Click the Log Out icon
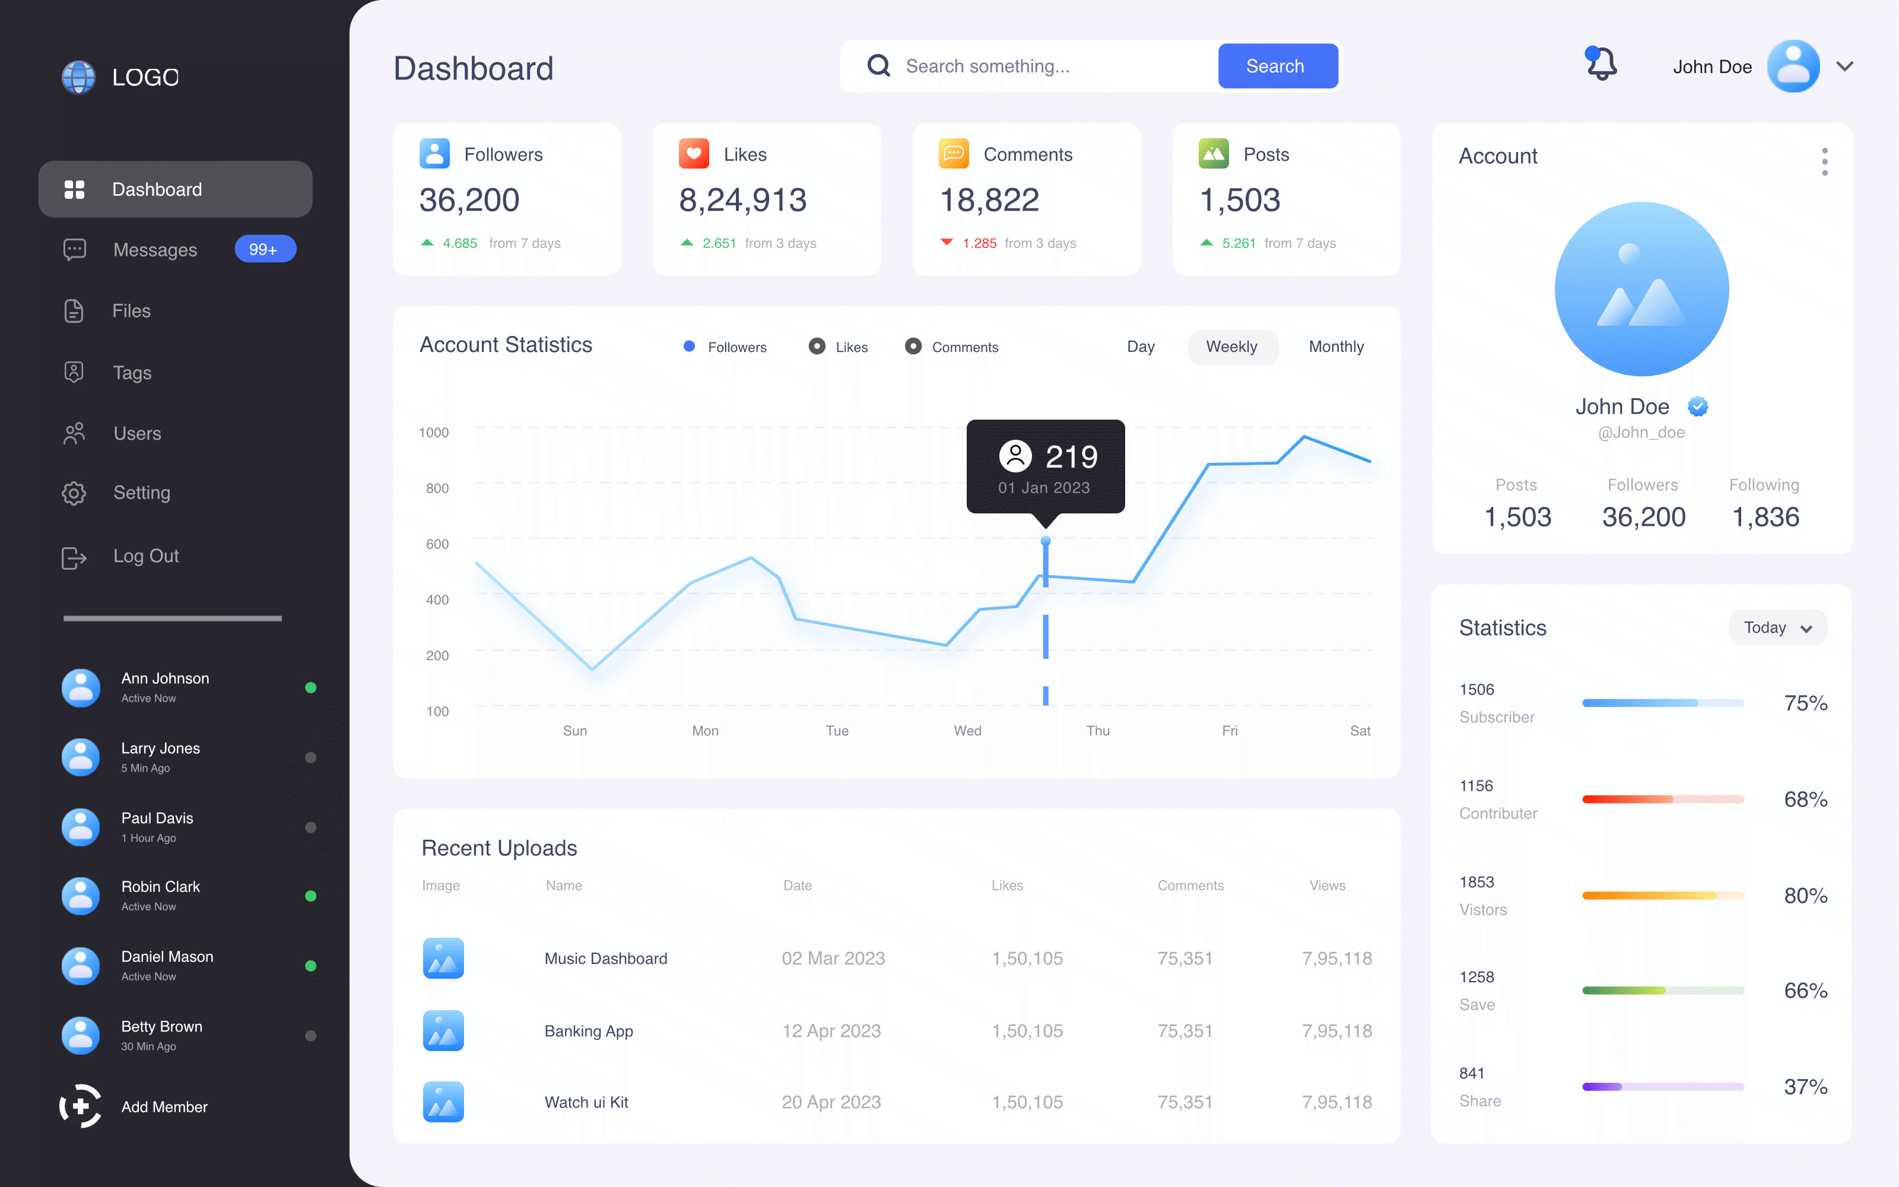Screen dimensions: 1899x1187 74,557
